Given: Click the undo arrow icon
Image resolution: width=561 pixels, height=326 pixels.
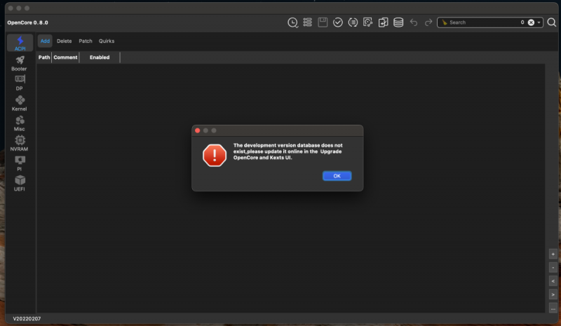Looking at the screenshot, I should [414, 22].
